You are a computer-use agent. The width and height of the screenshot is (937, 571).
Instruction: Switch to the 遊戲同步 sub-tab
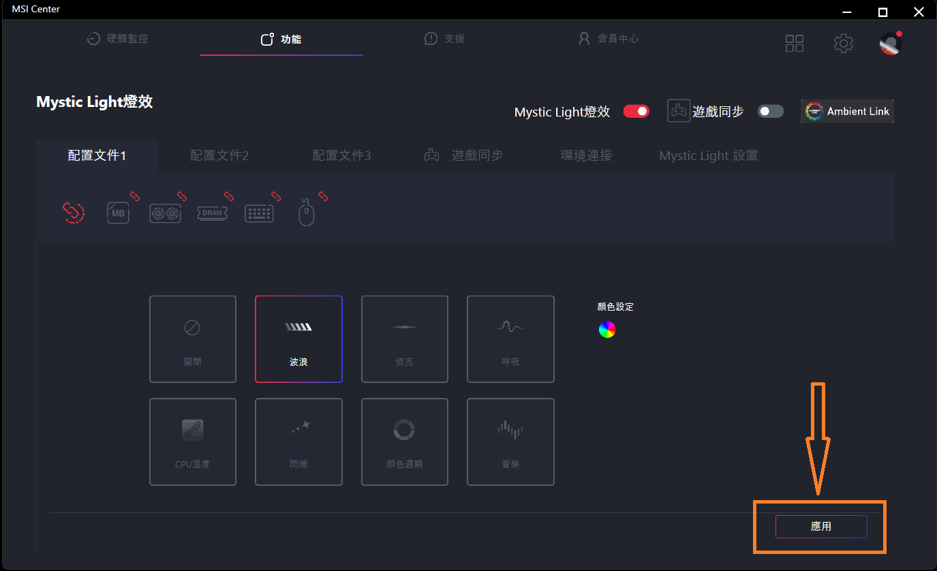(x=464, y=155)
